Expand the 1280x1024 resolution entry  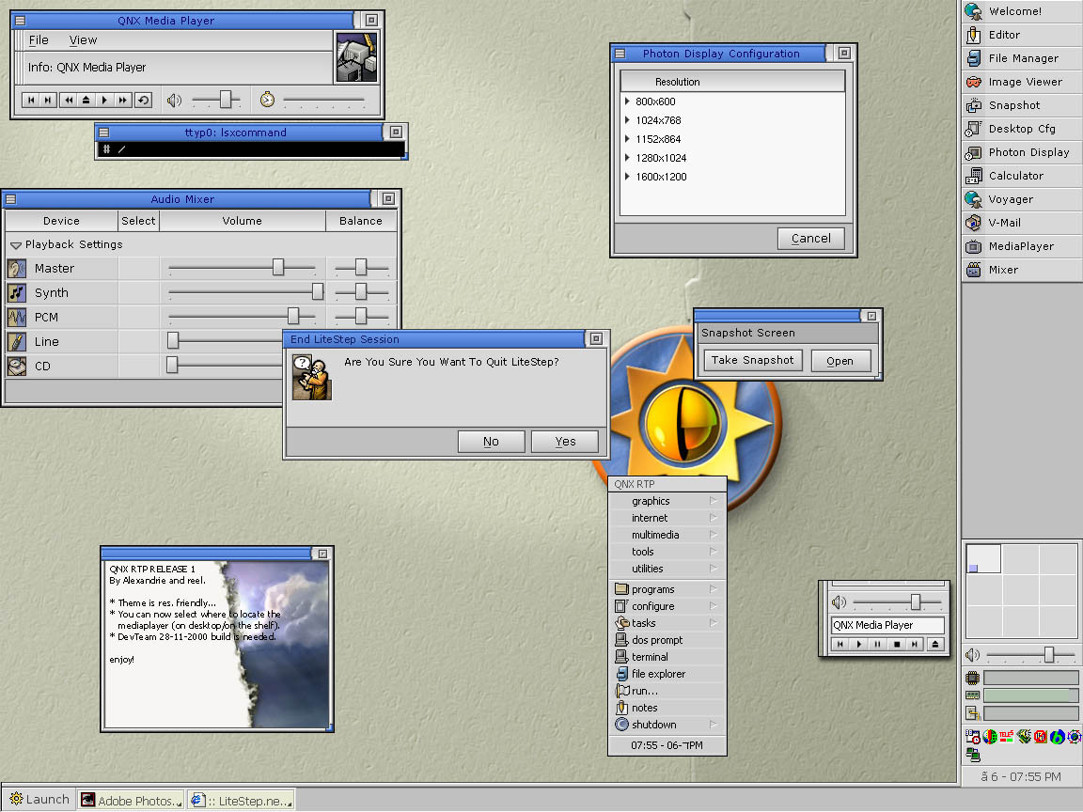pyautogui.click(x=627, y=158)
